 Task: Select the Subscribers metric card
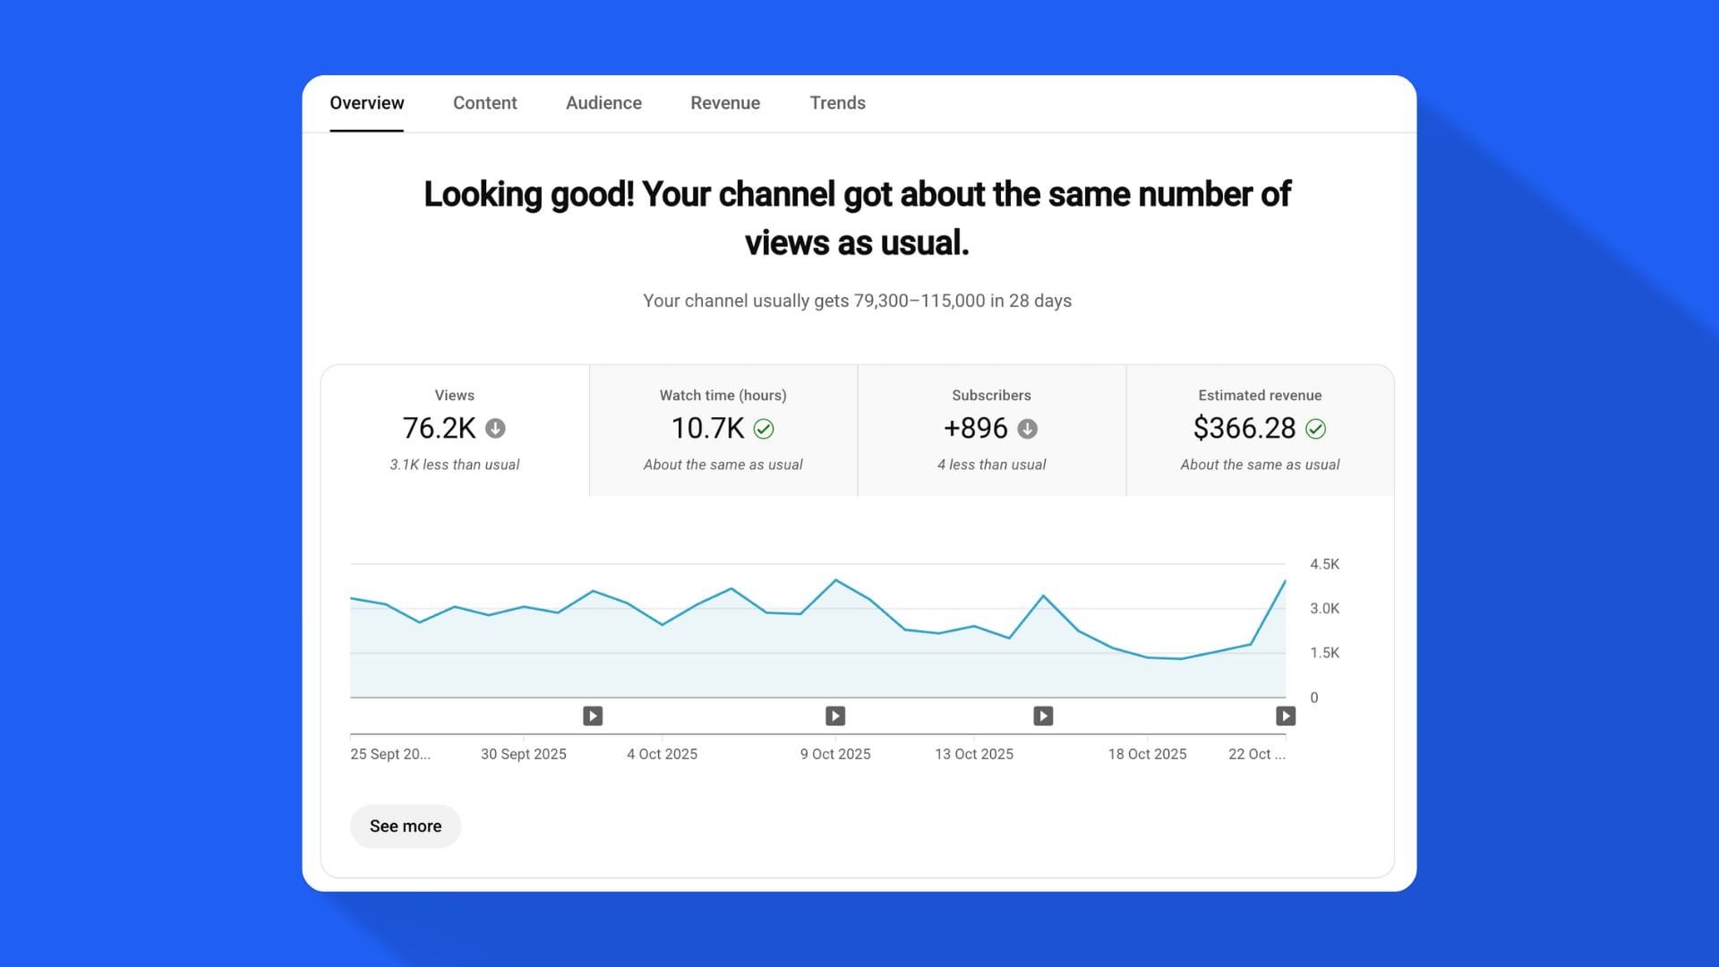click(x=991, y=430)
